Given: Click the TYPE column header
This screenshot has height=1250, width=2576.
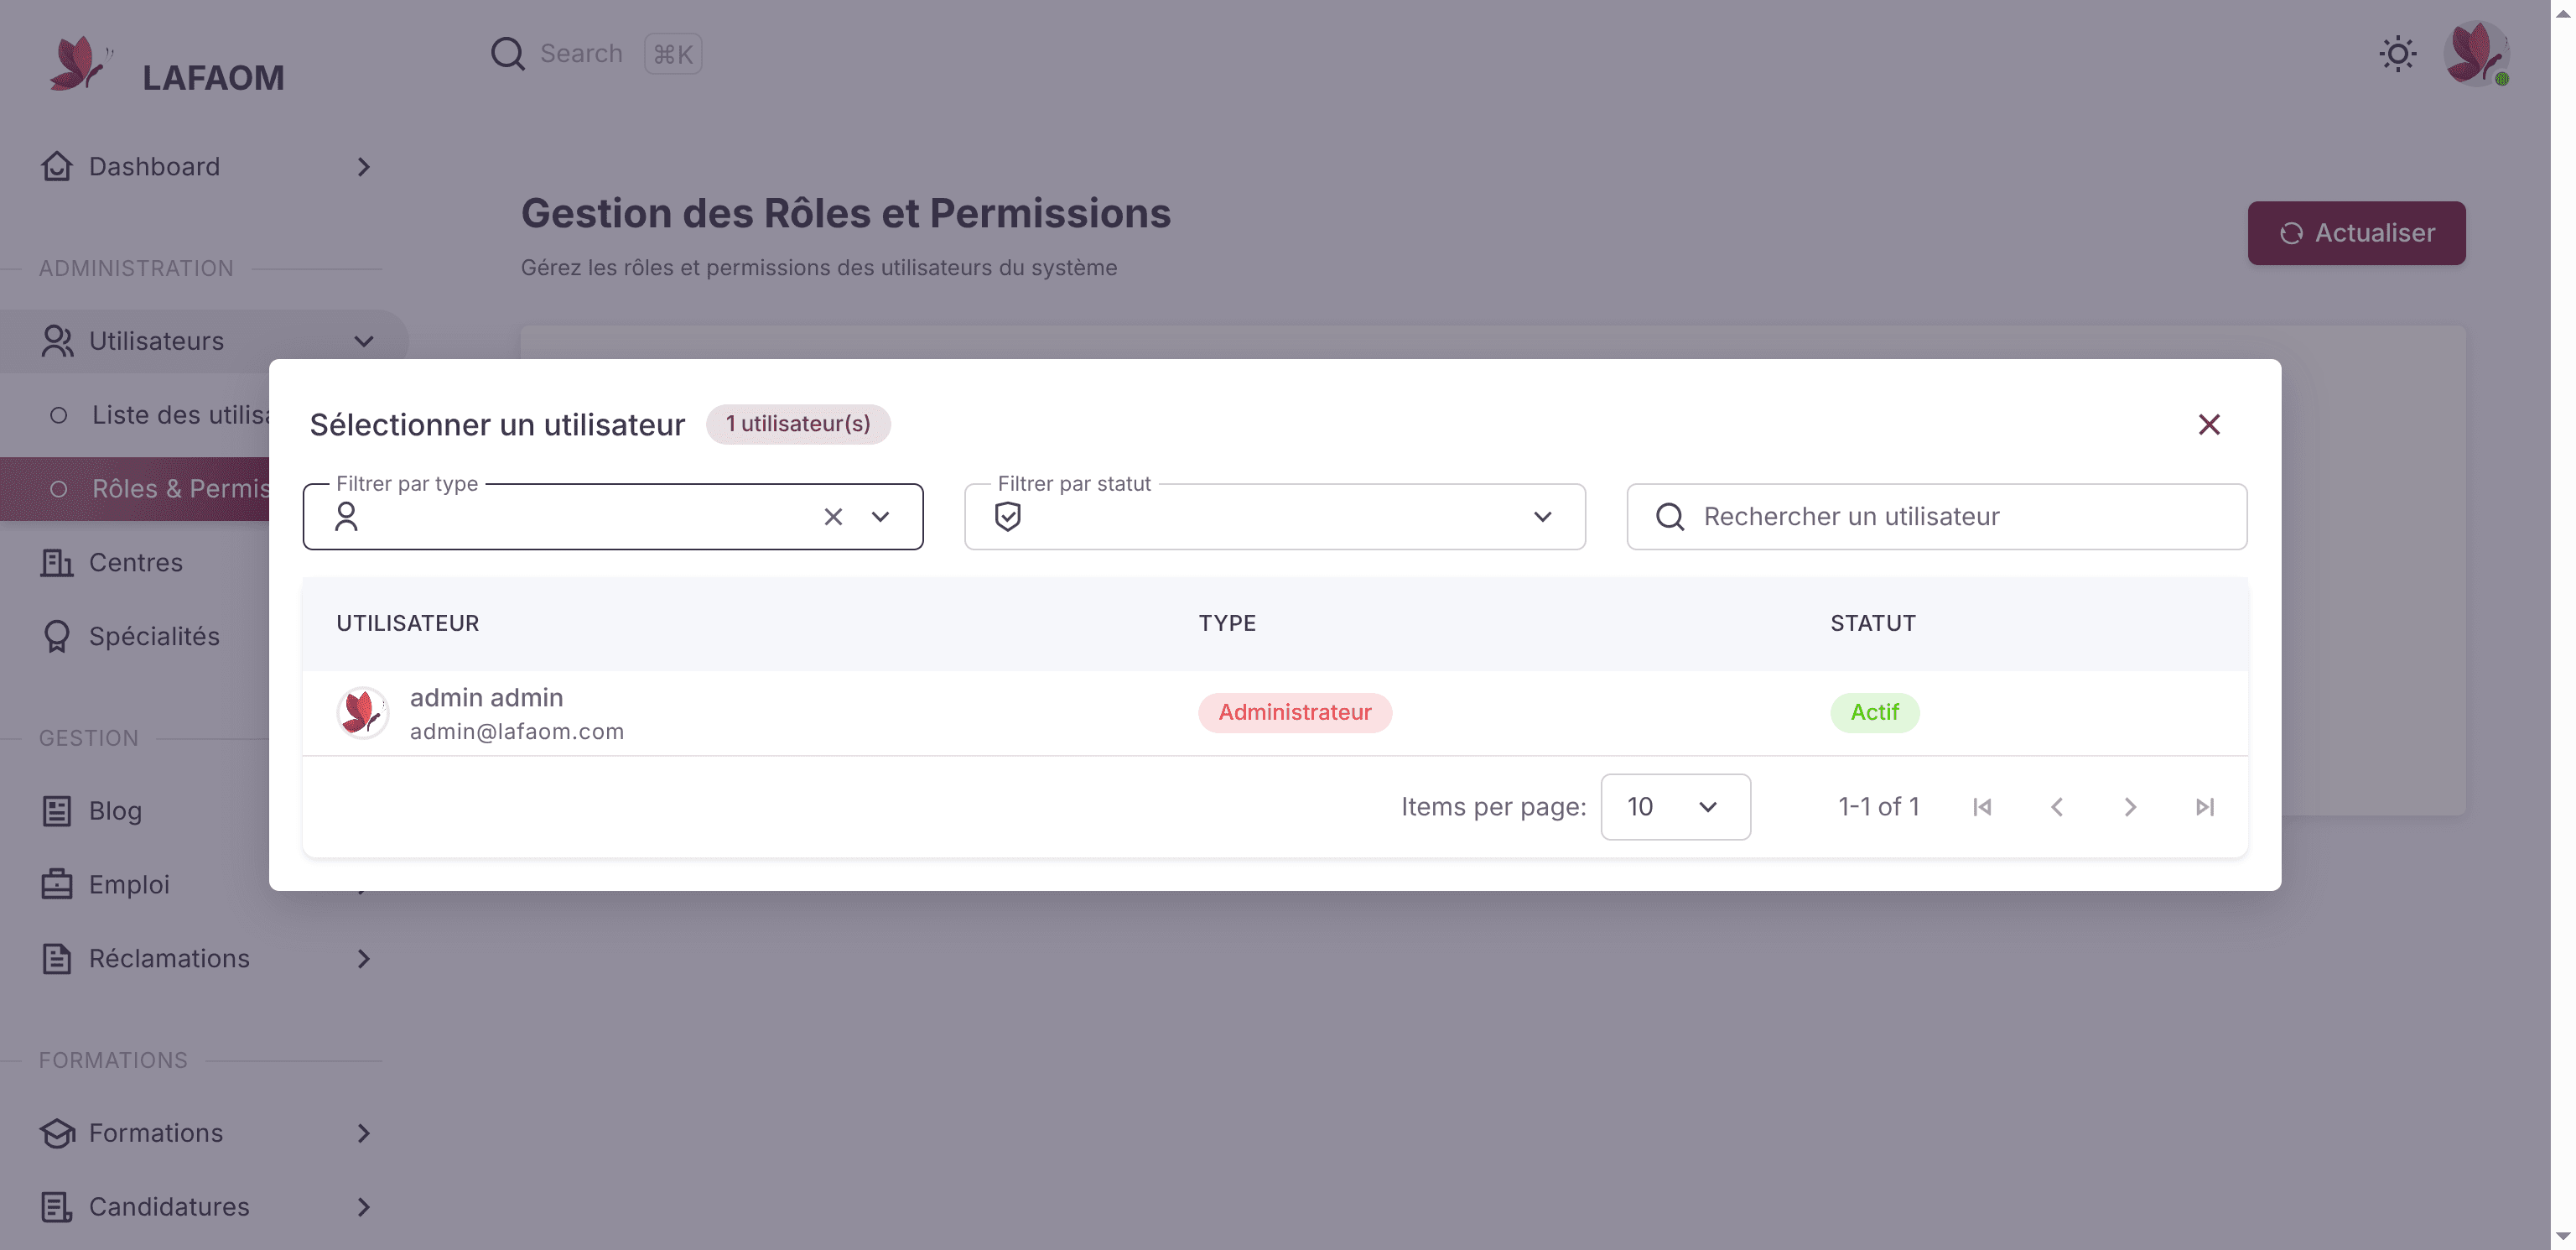Looking at the screenshot, I should pyautogui.click(x=1227, y=623).
